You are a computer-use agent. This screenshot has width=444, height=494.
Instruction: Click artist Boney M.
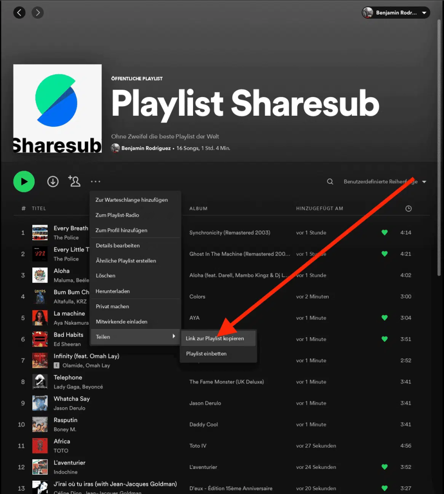click(65, 429)
